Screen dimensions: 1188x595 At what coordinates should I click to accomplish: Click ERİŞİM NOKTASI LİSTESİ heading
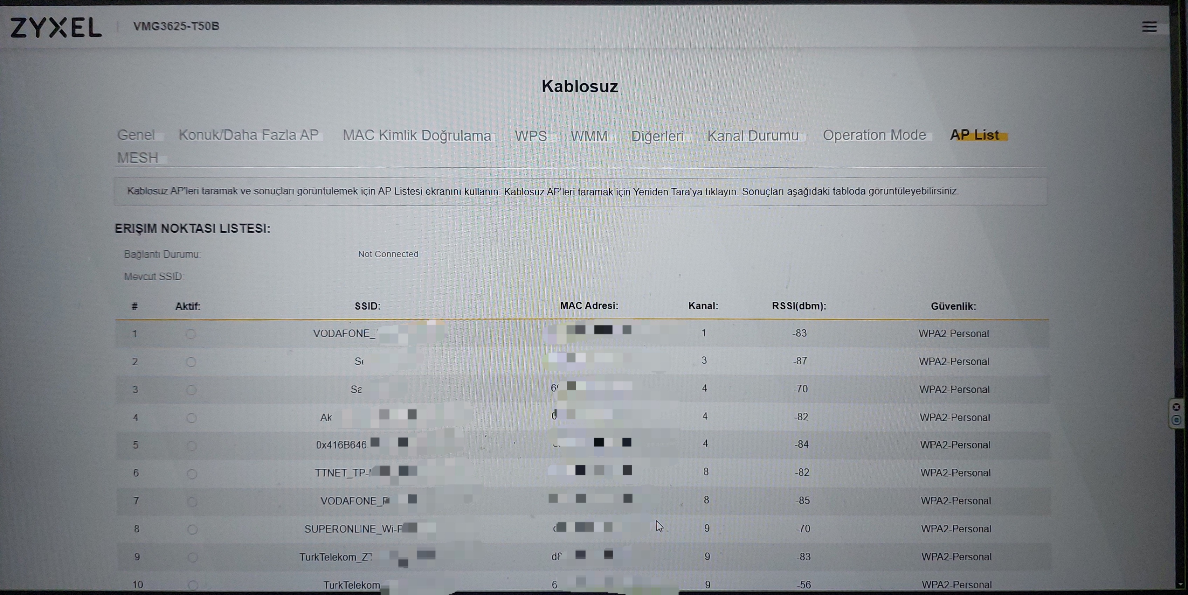pyautogui.click(x=192, y=228)
